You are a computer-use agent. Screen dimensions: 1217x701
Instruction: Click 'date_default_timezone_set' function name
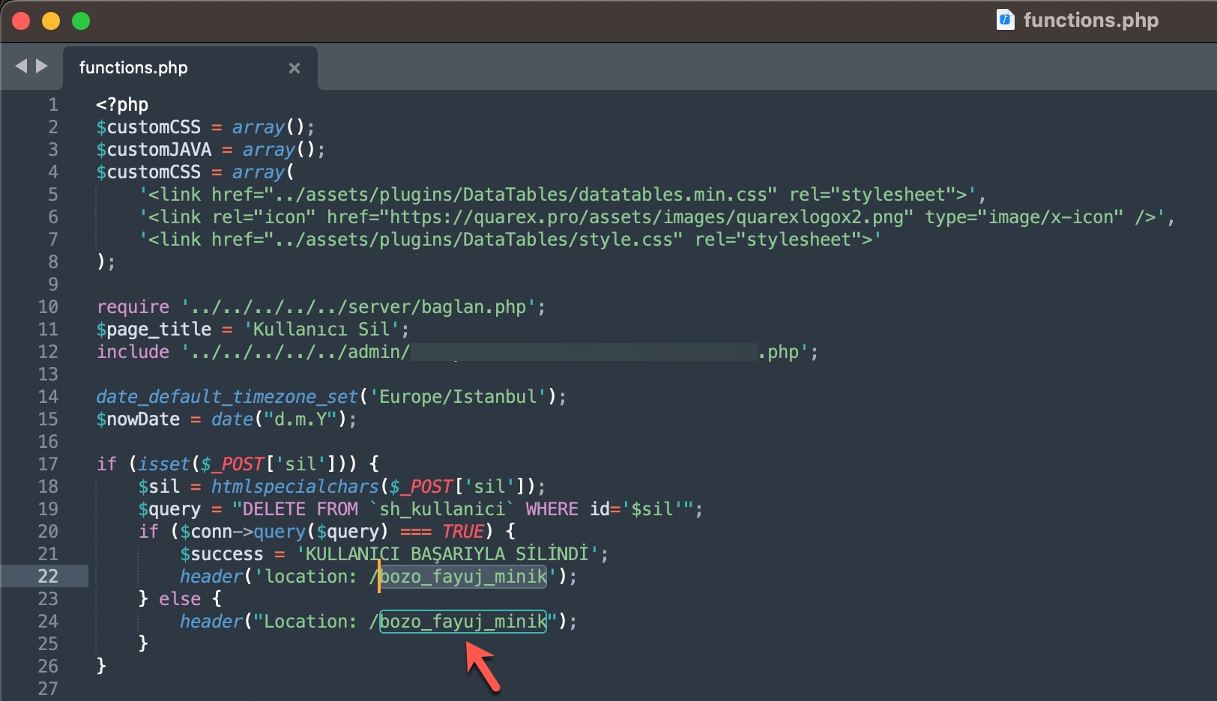(x=227, y=396)
